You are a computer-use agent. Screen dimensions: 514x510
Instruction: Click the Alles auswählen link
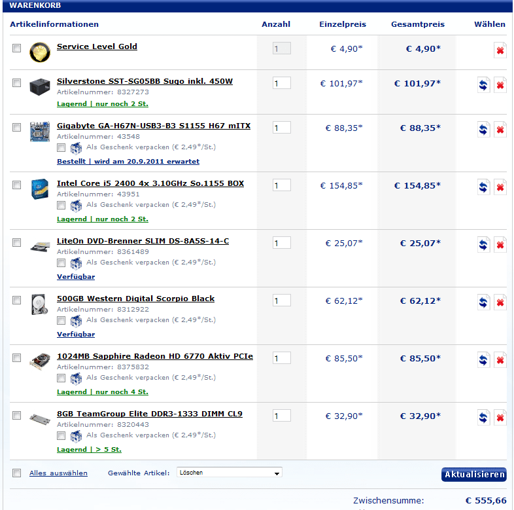click(58, 473)
